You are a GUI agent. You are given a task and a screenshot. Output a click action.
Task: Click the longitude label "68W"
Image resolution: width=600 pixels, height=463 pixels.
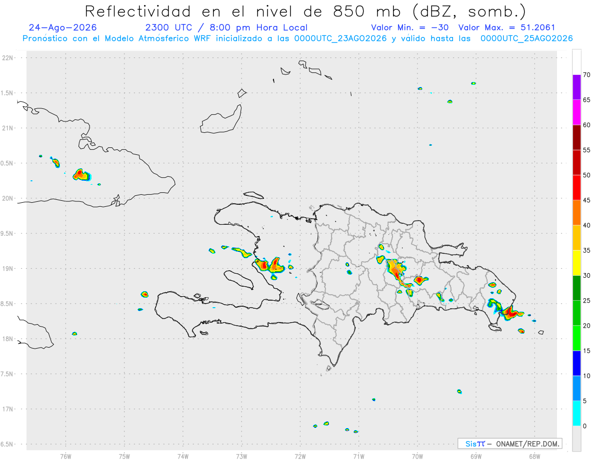[534, 457]
